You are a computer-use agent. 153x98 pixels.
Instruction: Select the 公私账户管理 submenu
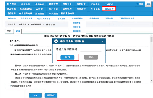point(27,19)
